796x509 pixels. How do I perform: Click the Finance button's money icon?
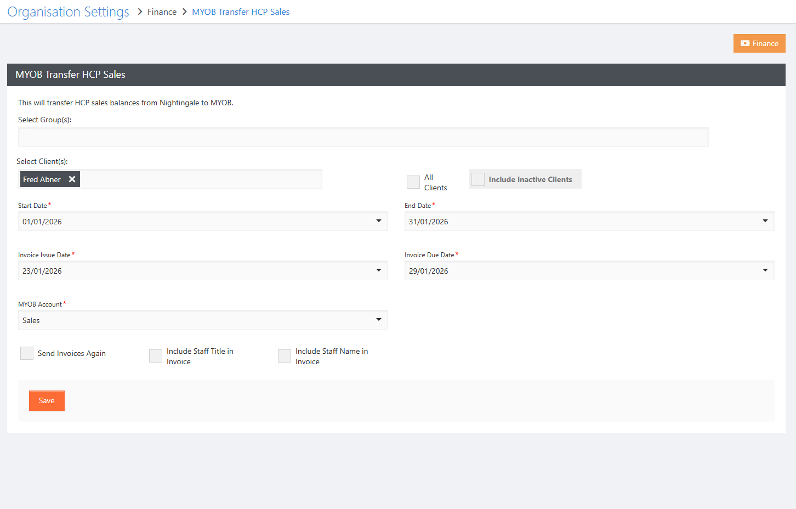tap(745, 43)
